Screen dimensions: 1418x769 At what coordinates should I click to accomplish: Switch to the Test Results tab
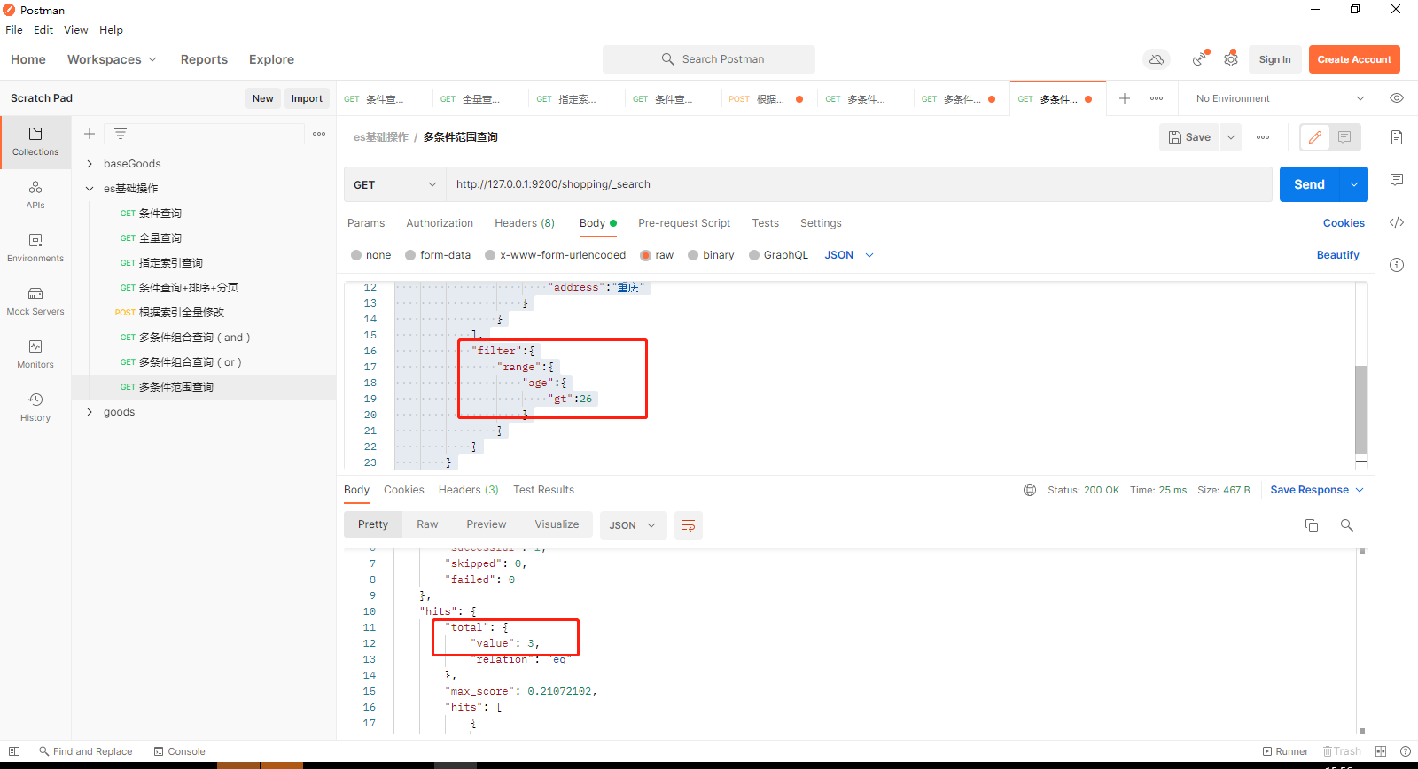click(x=543, y=490)
